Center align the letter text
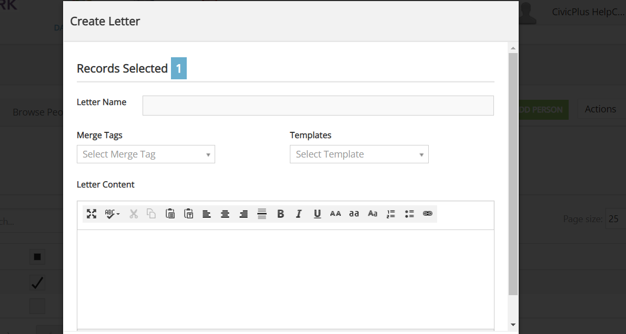The height and width of the screenshot is (334, 626). tap(225, 214)
